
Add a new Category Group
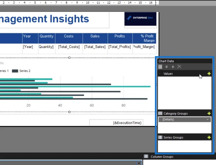pyautogui.click(x=209, y=114)
